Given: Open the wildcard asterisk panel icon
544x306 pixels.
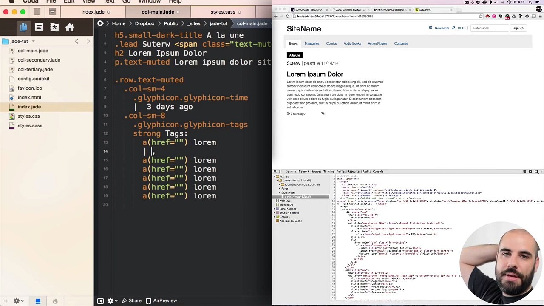Looking at the screenshot, I should pos(54,28).
